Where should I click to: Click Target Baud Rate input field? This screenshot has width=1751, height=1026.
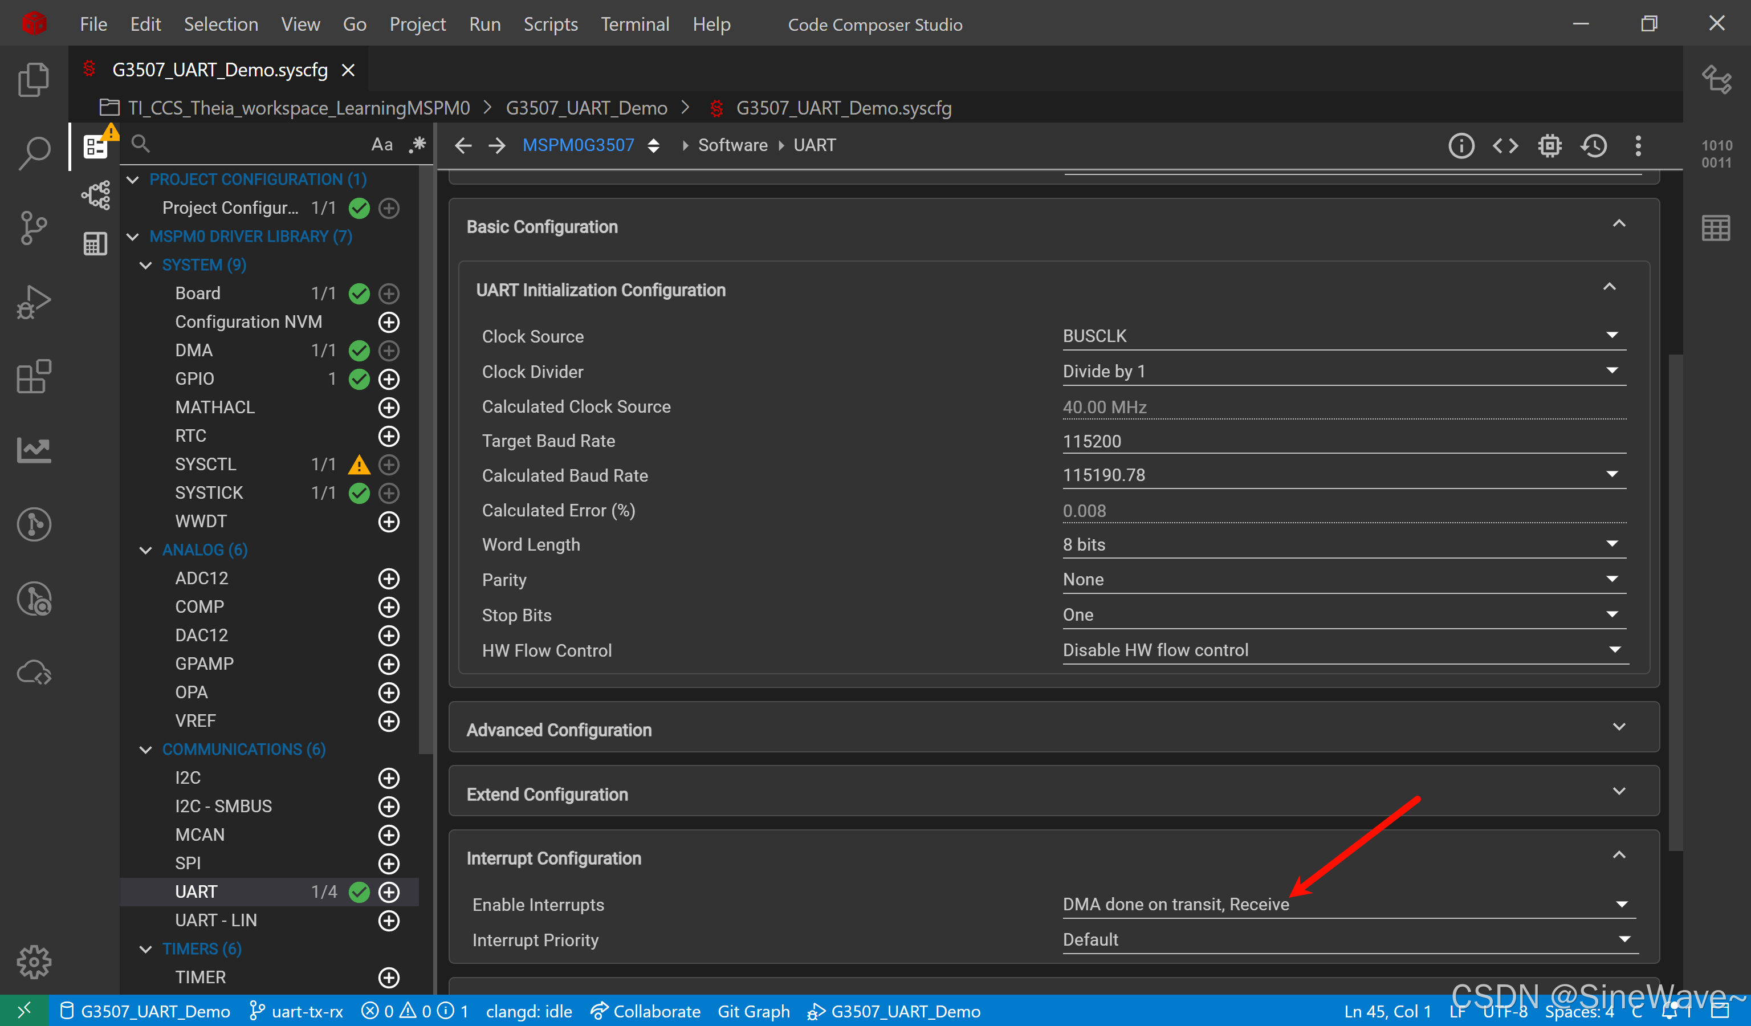click(x=1344, y=441)
